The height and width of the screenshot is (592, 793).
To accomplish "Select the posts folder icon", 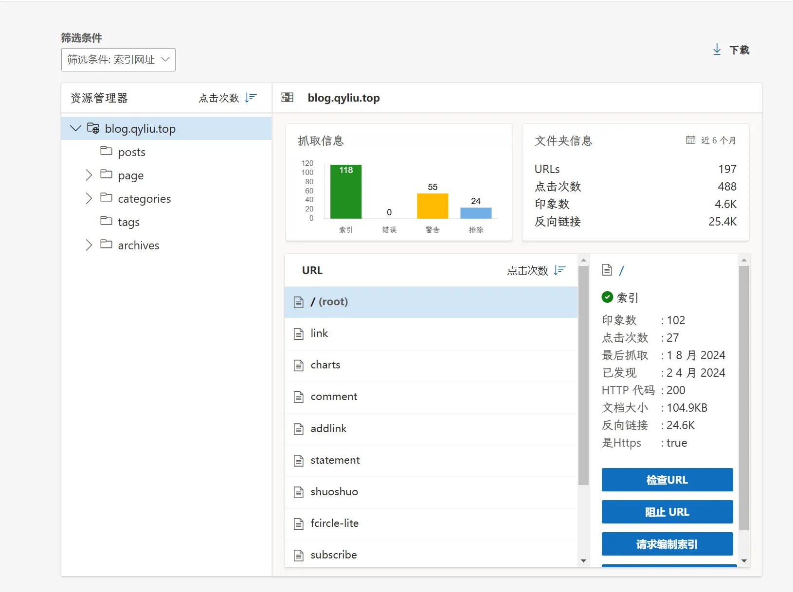I will (106, 151).
